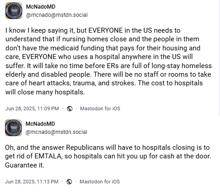The image size is (220, 192).
Task: Open McNadoMD display name in first post
Action: point(40,7)
